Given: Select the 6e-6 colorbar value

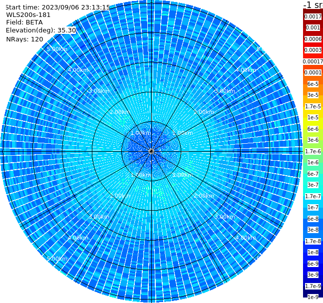Looking at the screenshot, I should [x=313, y=129].
